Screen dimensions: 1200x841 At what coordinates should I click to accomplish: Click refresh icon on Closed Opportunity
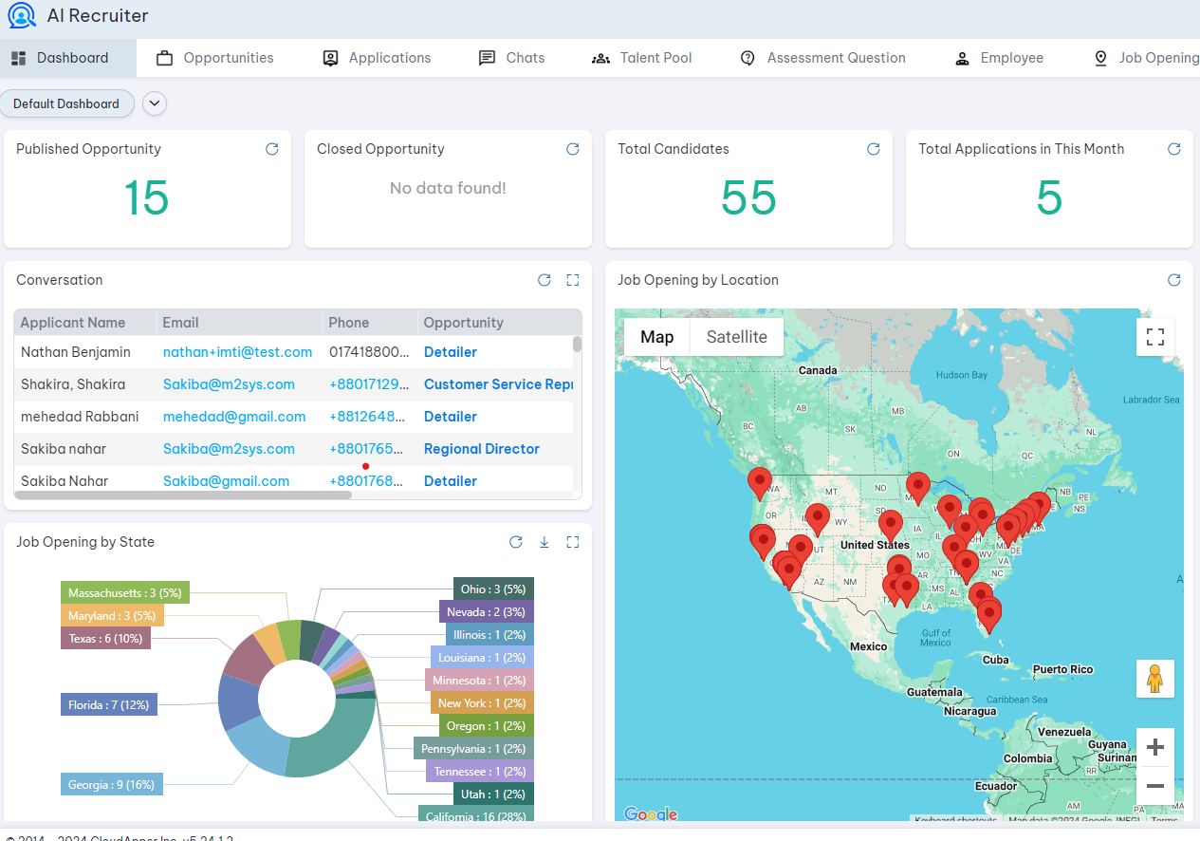(573, 149)
